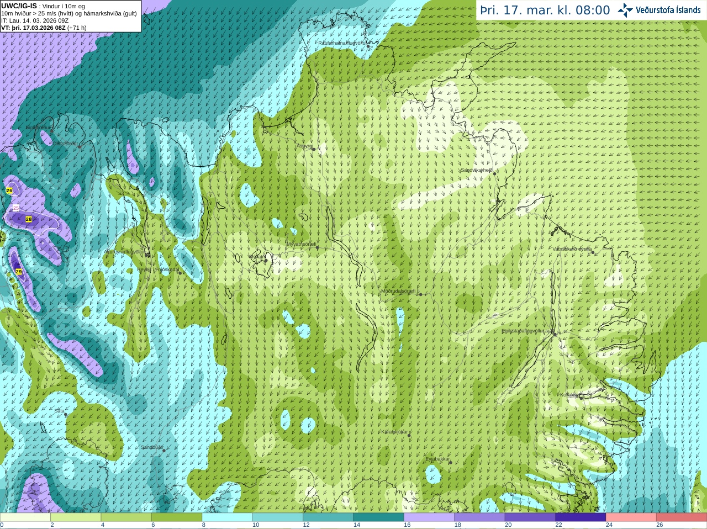
Task: Click the yellow 28 gust label
Action: (29, 219)
